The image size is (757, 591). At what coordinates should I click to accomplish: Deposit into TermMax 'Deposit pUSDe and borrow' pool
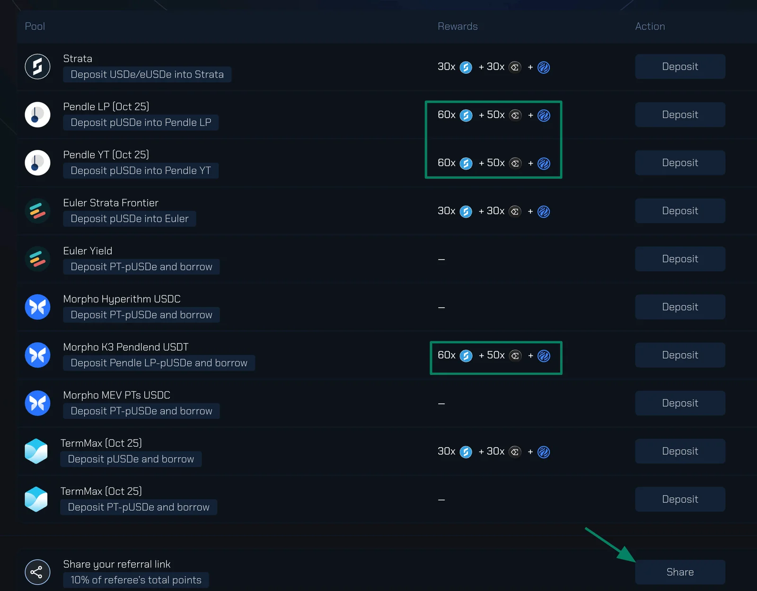(680, 451)
